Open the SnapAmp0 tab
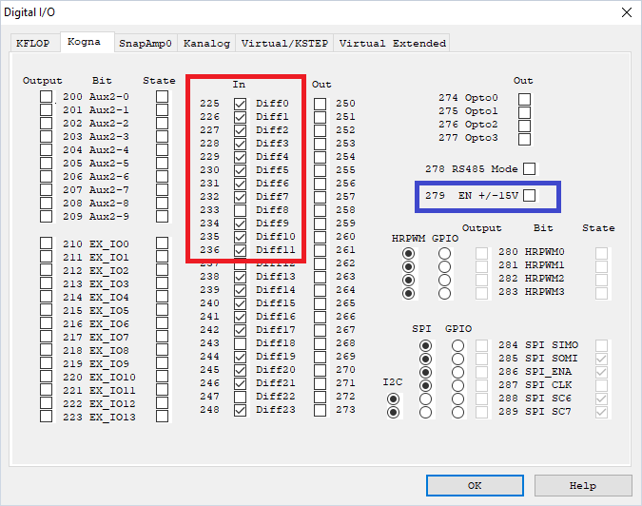642x506 pixels. point(145,43)
